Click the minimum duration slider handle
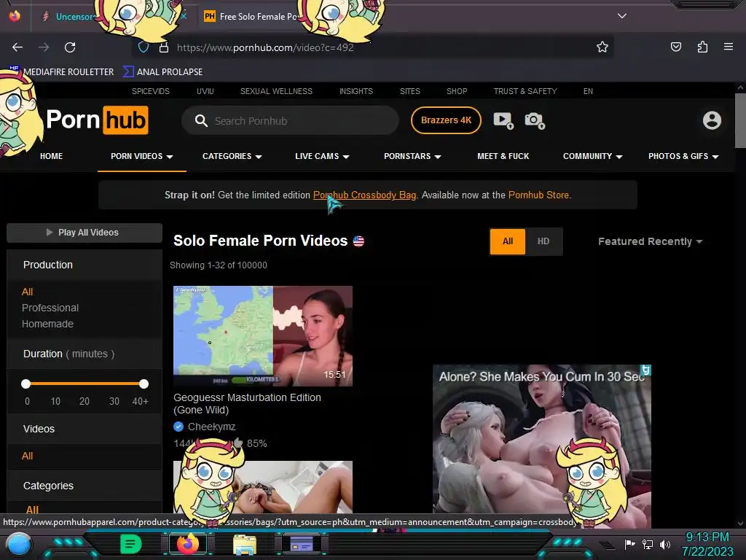 [26, 384]
